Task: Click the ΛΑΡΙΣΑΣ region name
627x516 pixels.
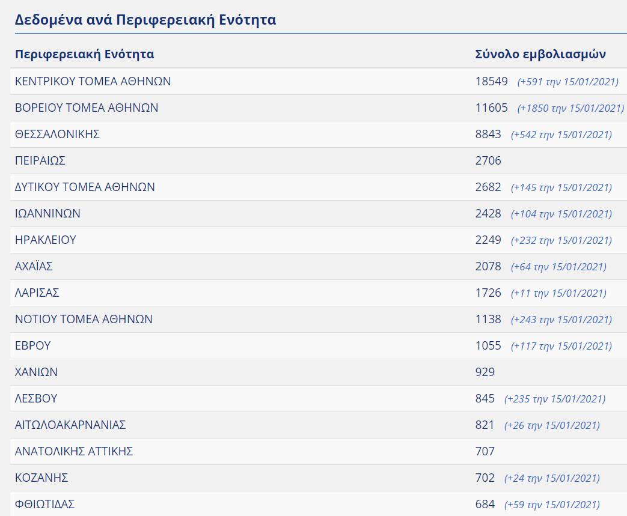Action: coord(37,293)
